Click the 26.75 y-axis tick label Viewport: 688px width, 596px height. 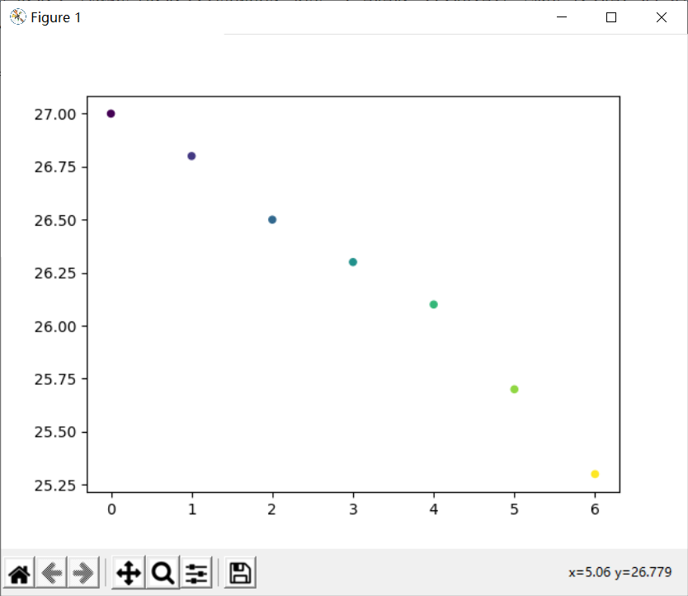click(x=55, y=167)
